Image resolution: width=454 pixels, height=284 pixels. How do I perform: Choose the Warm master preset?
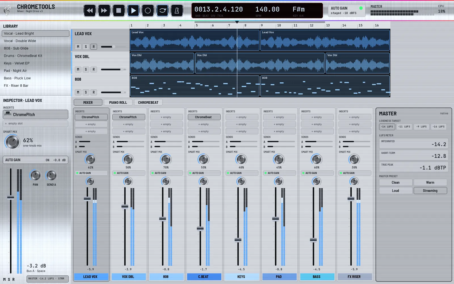tap(430, 183)
